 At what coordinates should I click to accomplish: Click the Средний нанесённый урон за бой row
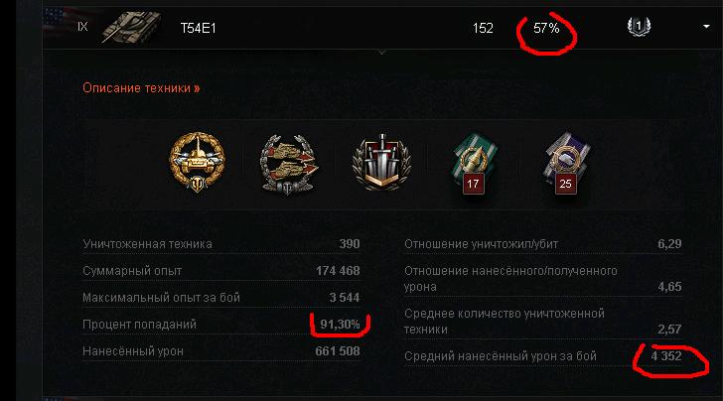click(542, 355)
